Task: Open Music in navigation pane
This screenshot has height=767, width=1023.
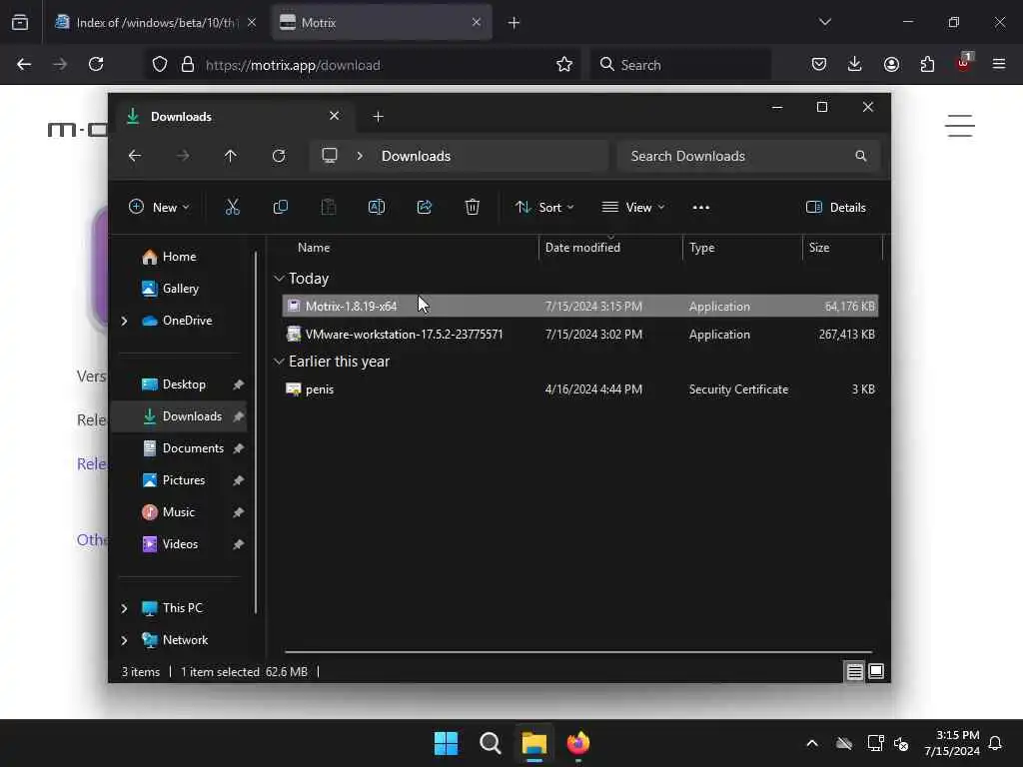Action: [x=182, y=512]
